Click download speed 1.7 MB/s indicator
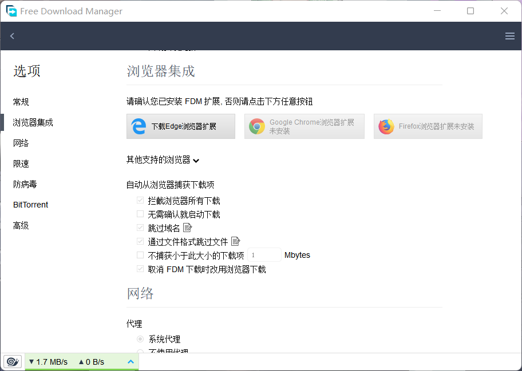Image resolution: width=522 pixels, height=371 pixels. [x=48, y=362]
